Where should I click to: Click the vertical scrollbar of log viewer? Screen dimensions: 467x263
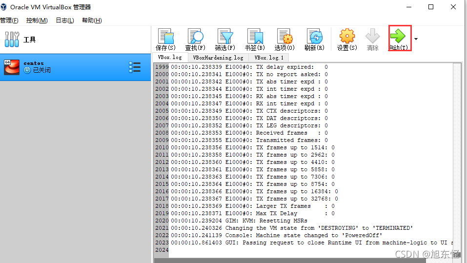(x=457, y=160)
